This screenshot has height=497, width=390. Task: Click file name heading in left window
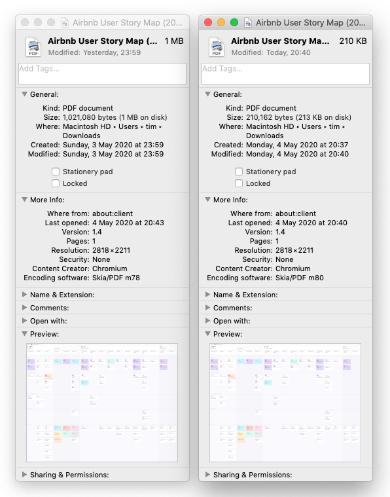pyautogui.click(x=103, y=41)
